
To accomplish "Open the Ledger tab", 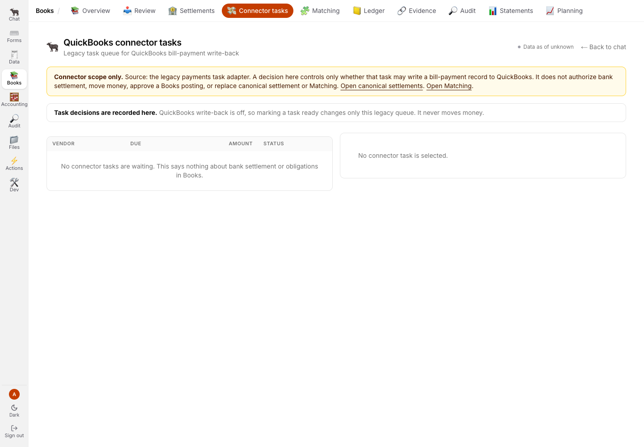I will click(x=369, y=11).
